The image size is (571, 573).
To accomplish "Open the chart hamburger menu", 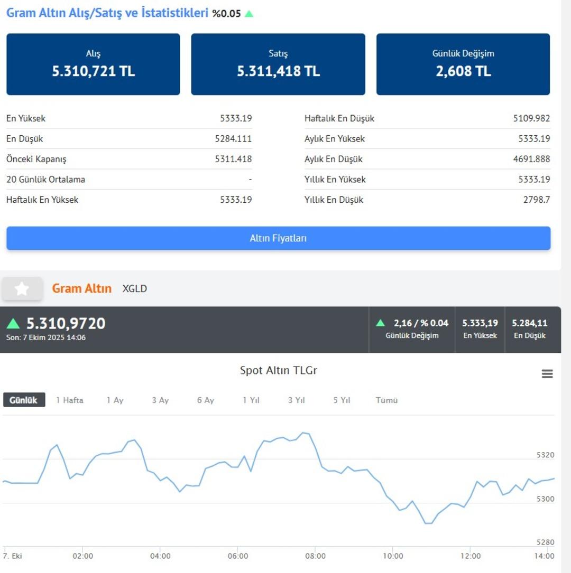I will (x=547, y=374).
